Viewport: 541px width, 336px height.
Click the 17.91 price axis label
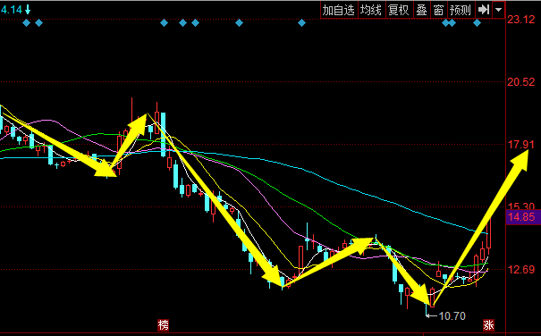point(521,145)
